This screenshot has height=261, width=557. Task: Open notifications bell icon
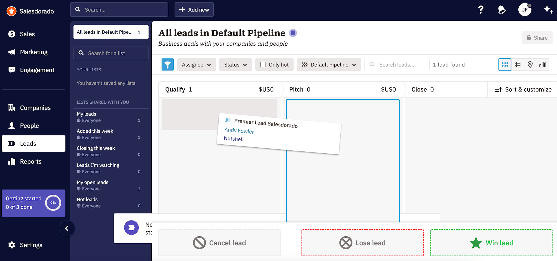click(501, 10)
